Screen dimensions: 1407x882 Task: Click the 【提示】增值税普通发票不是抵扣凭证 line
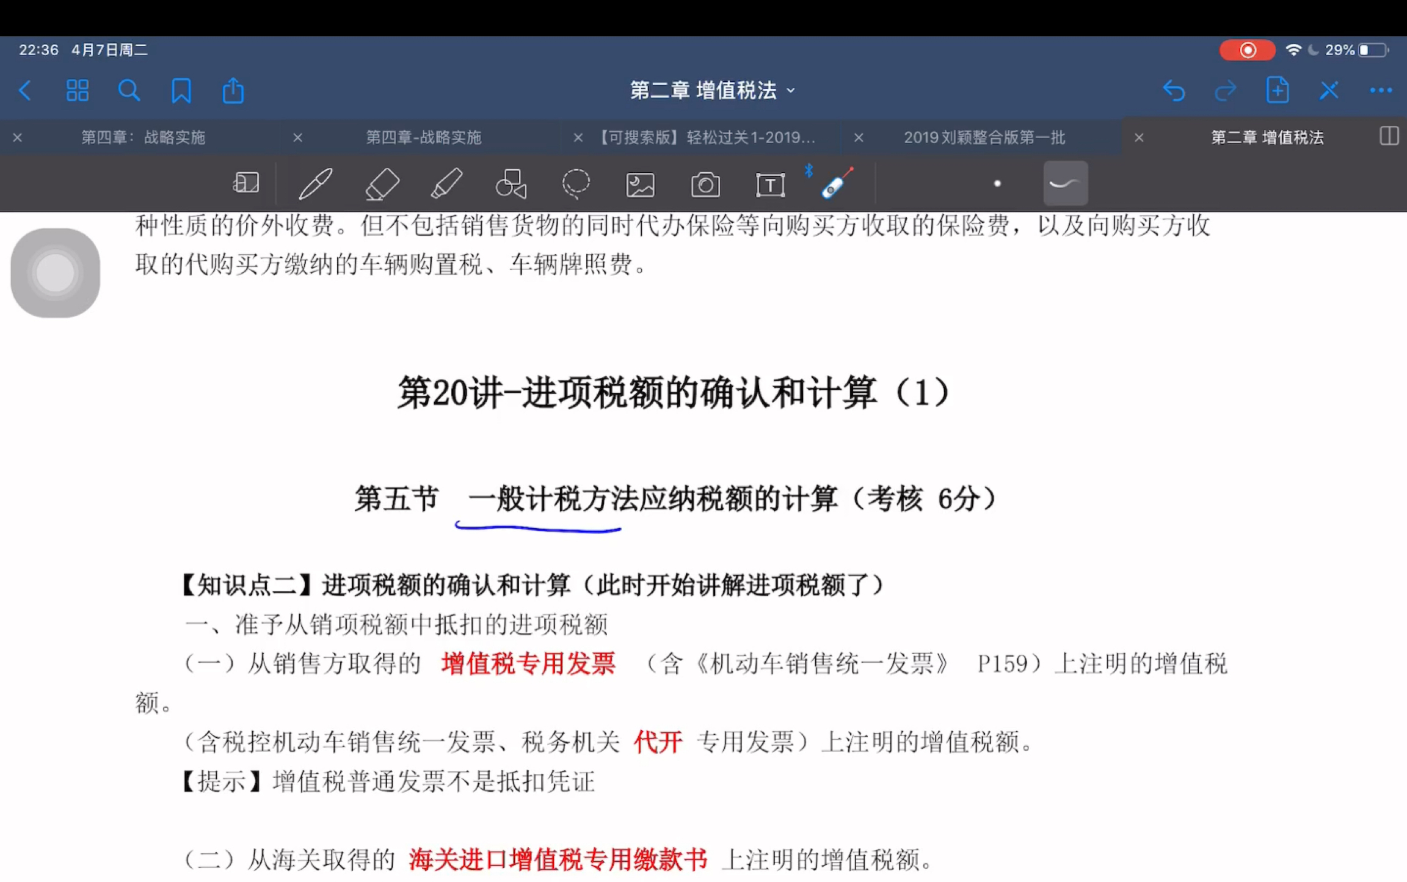[388, 781]
